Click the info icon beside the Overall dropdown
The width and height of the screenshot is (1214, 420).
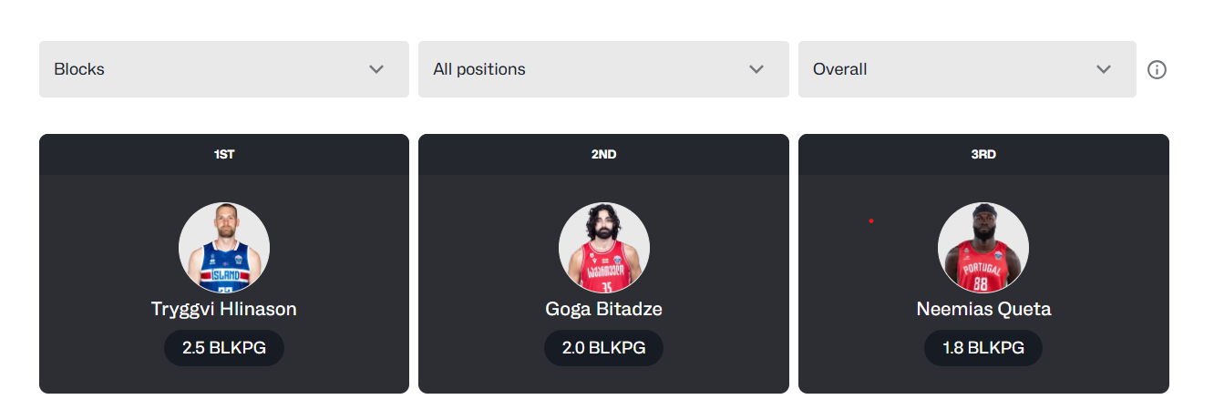1157,69
